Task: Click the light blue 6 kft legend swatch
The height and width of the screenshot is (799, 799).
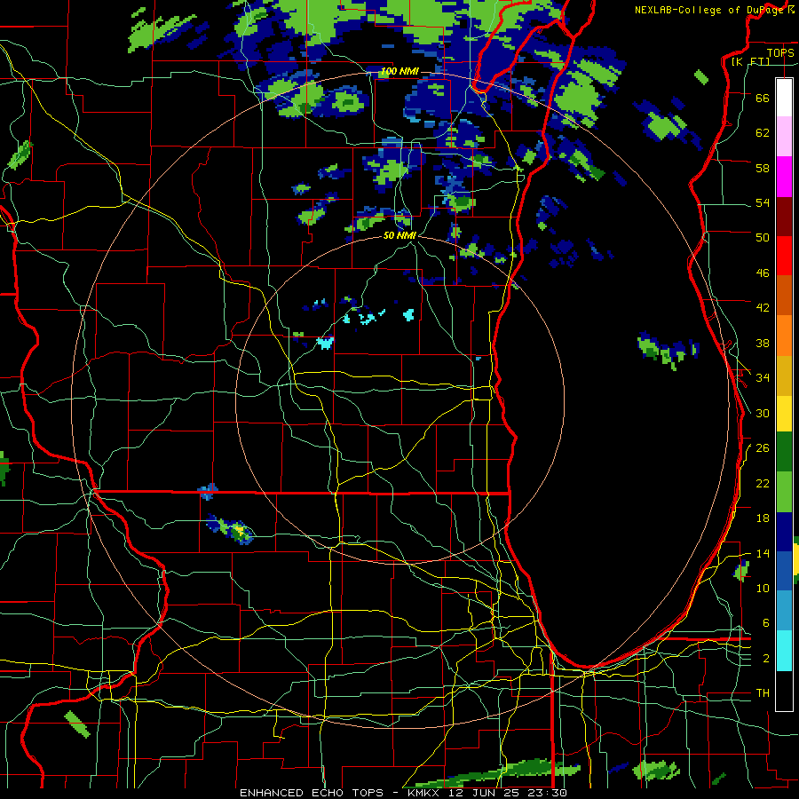Action: pyautogui.click(x=784, y=610)
